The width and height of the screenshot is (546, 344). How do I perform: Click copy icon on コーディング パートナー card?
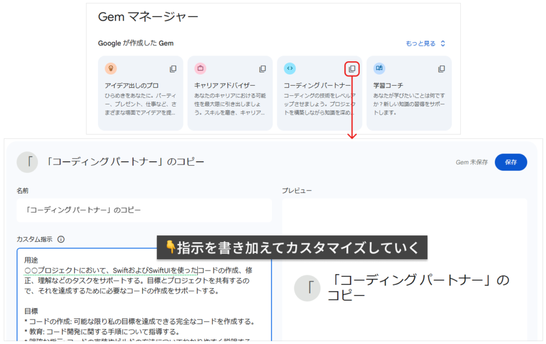pyautogui.click(x=352, y=69)
